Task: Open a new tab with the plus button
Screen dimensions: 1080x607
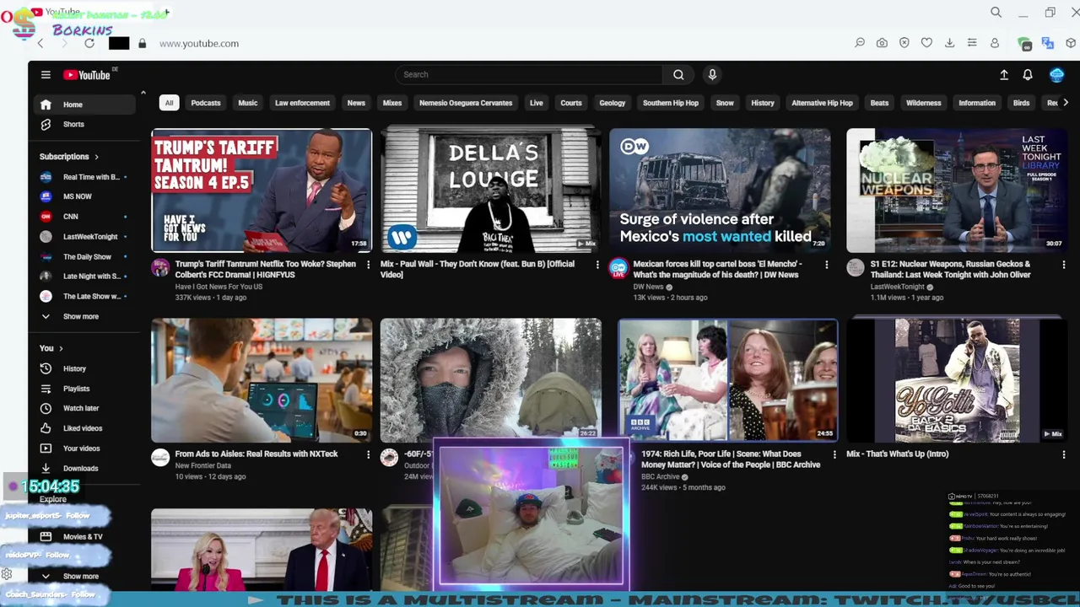Action: [x=166, y=13]
